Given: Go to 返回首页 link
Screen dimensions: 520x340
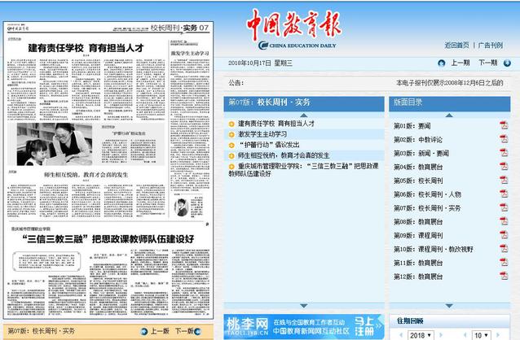Looking at the screenshot, I should [456, 45].
